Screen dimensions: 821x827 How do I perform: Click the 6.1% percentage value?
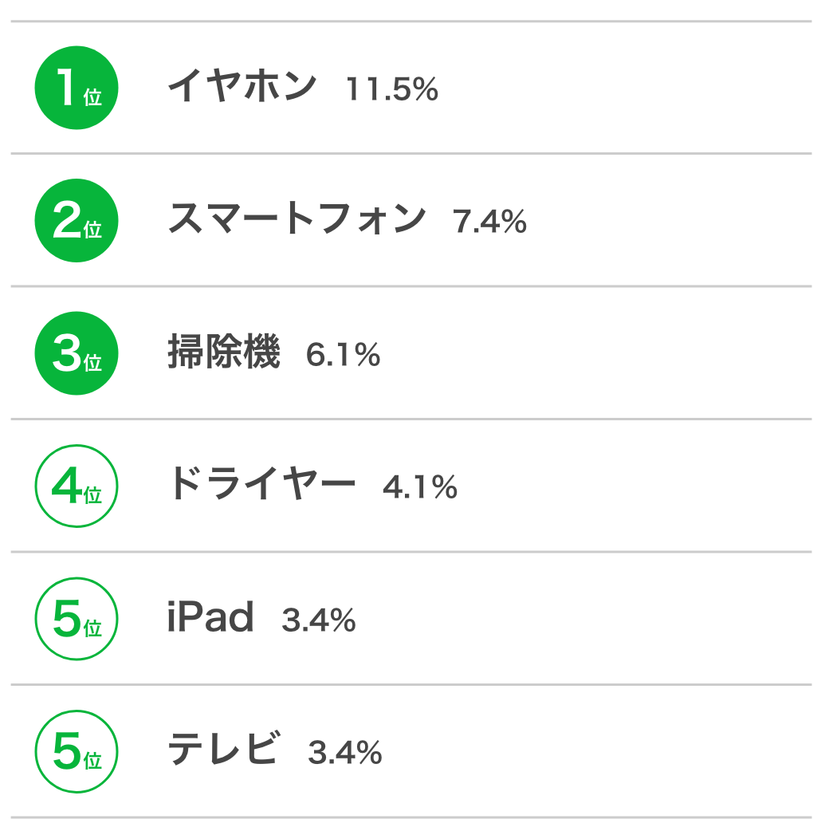click(344, 354)
